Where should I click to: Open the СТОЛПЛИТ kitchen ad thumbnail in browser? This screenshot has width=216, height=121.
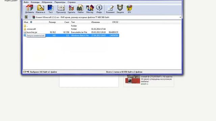tap(132, 80)
